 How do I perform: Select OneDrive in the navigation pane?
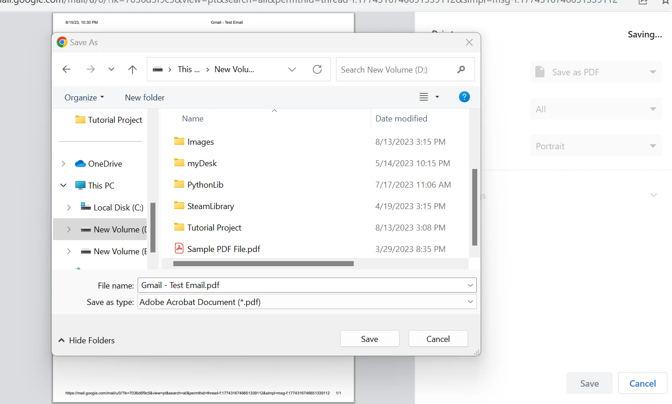click(99, 163)
